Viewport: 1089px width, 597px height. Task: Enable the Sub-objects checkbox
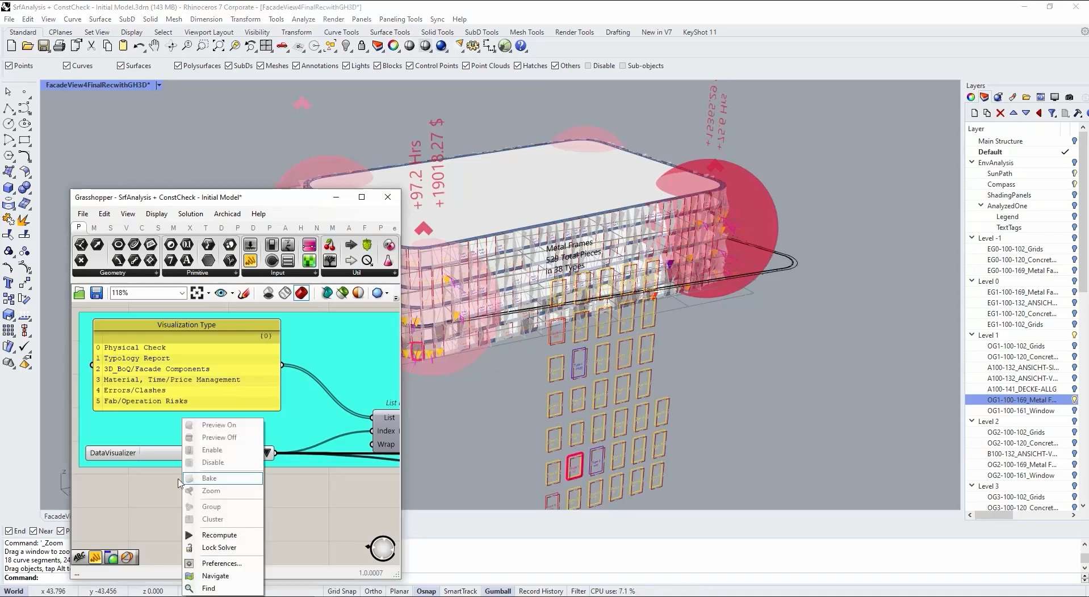[623, 66]
